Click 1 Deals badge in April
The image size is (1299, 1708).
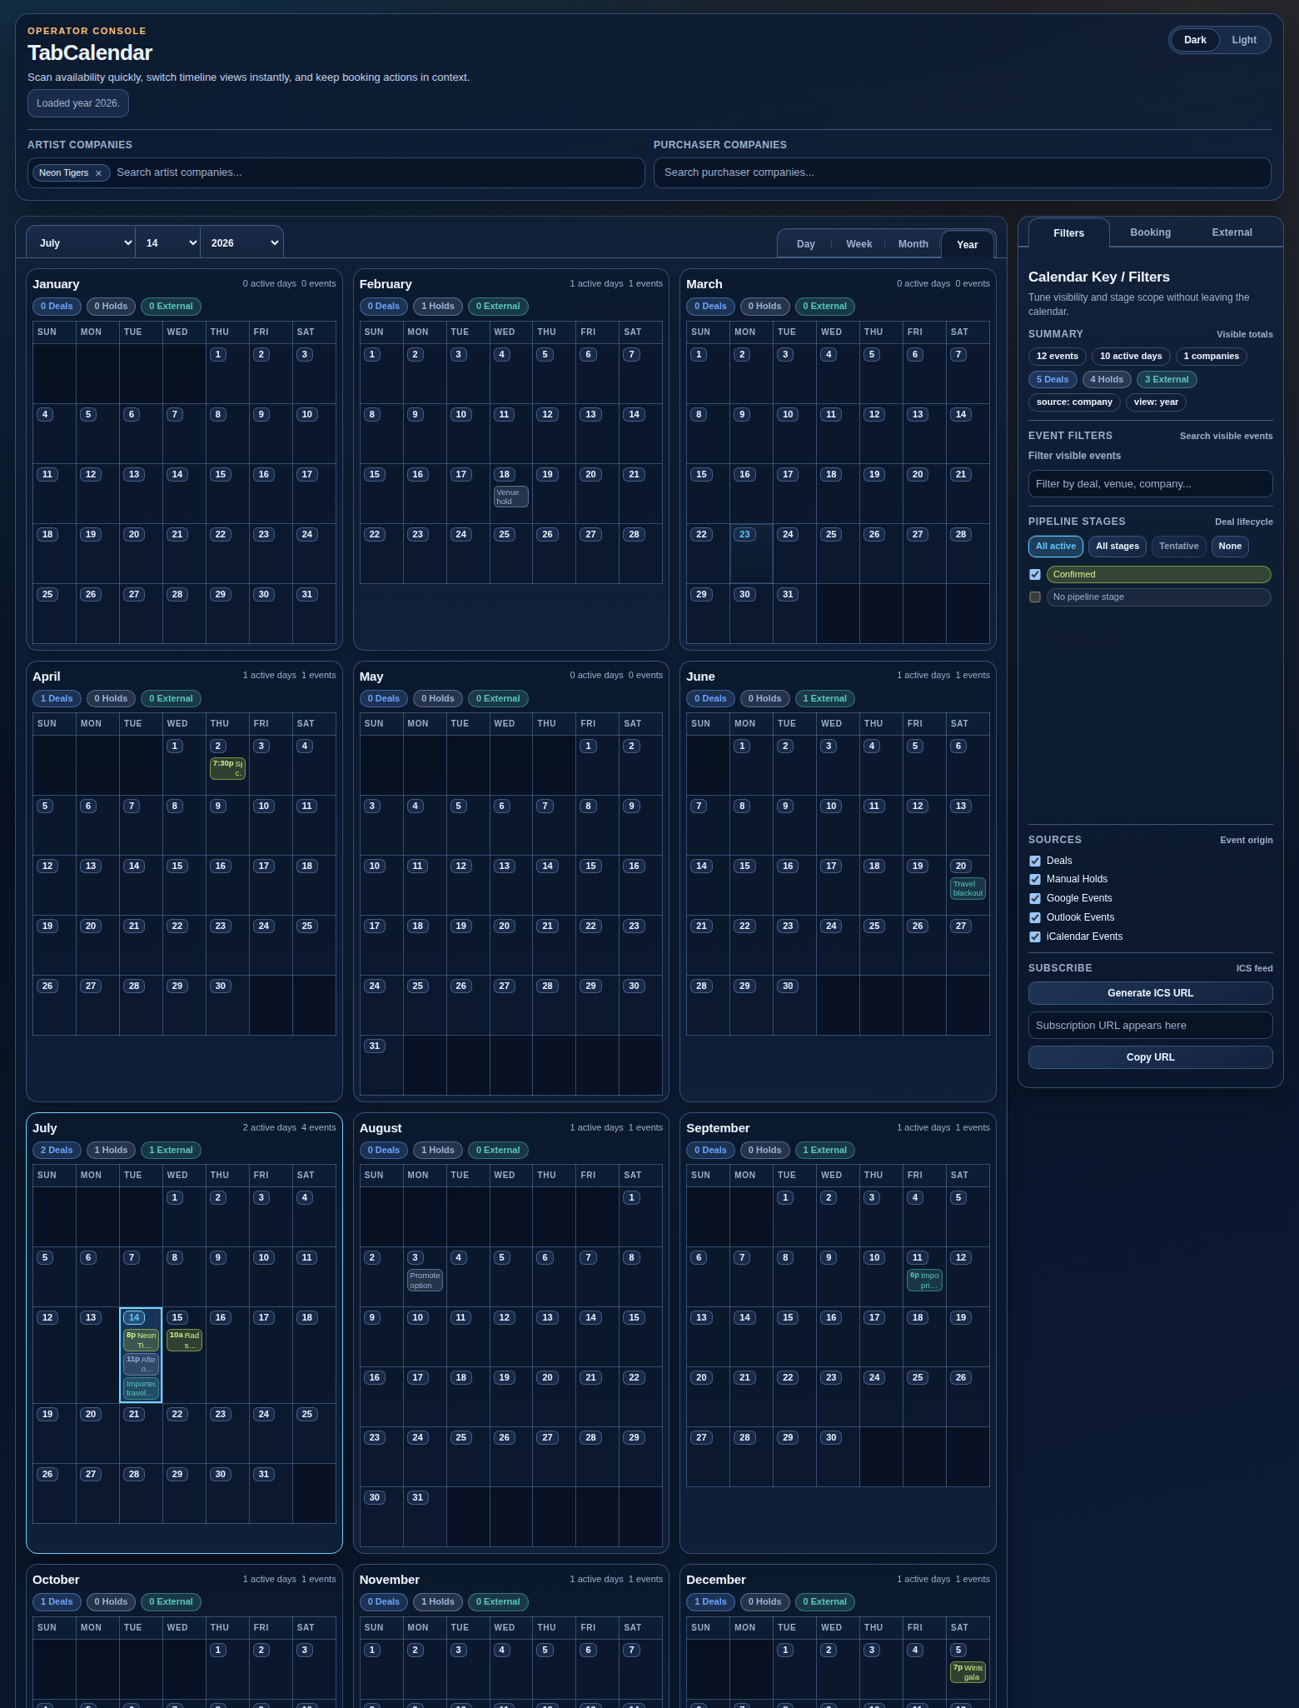pos(57,698)
